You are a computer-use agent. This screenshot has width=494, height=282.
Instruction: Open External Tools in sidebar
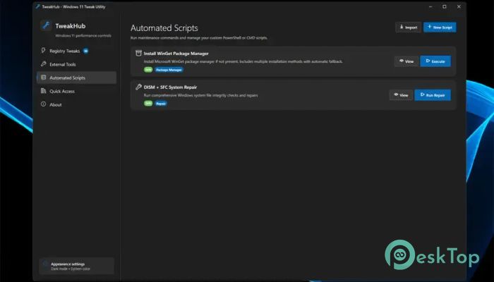click(x=76, y=65)
